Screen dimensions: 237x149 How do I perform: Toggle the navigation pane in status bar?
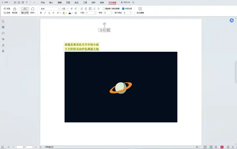[x=2, y=147]
